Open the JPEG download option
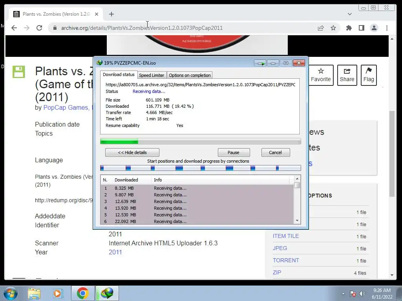Image resolution: width=402 pixels, height=301 pixels. (280, 248)
